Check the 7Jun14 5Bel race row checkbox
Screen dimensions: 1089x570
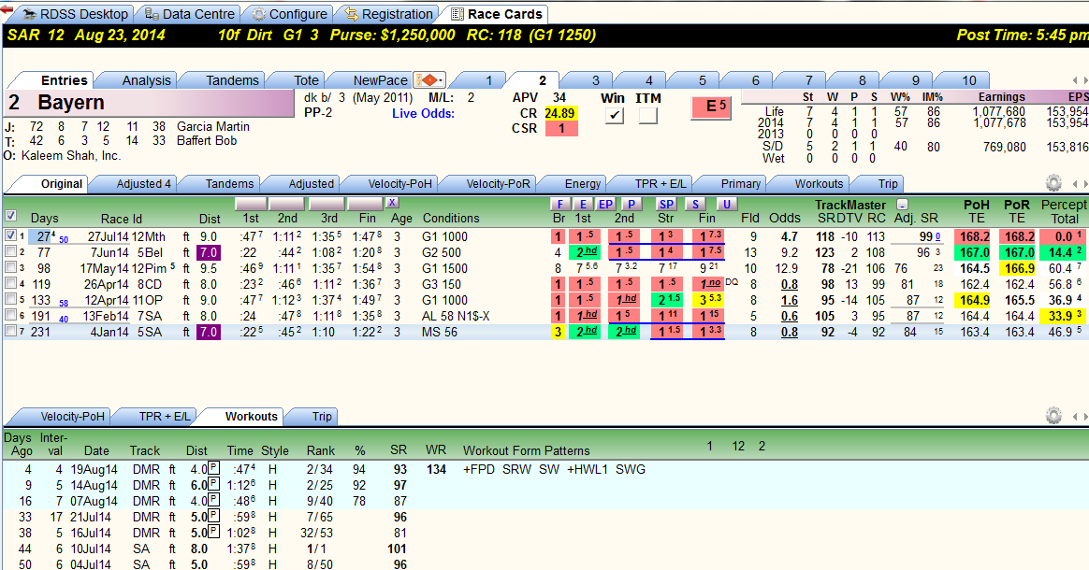[10, 251]
